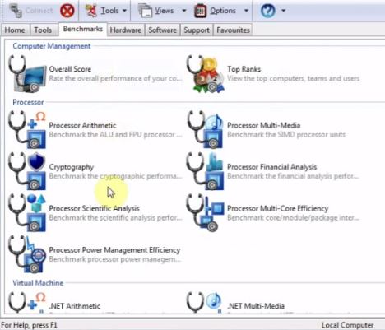This screenshot has width=385, height=330.
Task: Open the .NET Multi-Media benchmark entry
Action: (256, 306)
